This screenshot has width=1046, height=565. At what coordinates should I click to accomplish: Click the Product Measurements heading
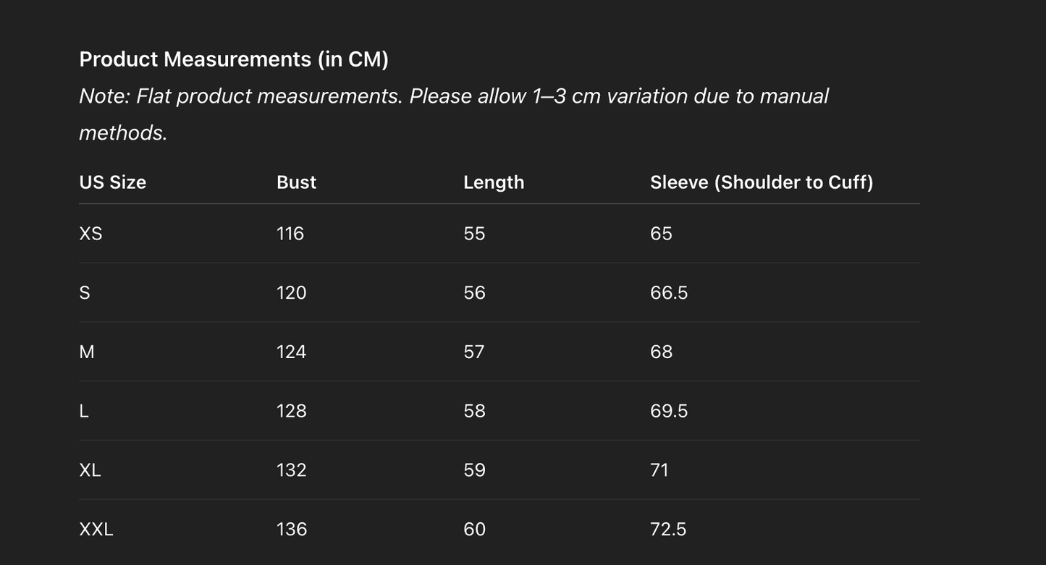pyautogui.click(x=234, y=59)
